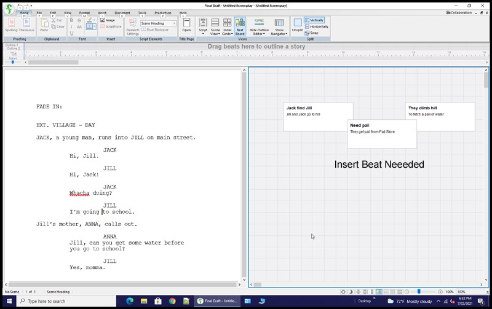Click the Unsplit view icon
Image resolution: width=492 pixels, height=309 pixels.
click(x=297, y=25)
